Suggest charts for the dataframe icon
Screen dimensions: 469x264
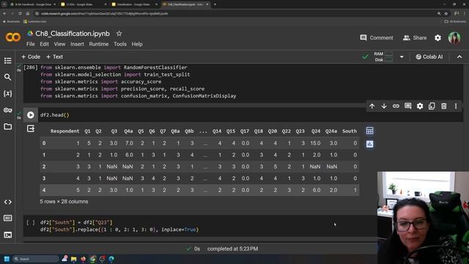pos(369,144)
